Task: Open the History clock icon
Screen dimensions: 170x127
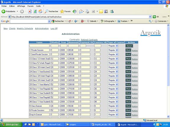Action: pyautogui.click(x=75, y=11)
